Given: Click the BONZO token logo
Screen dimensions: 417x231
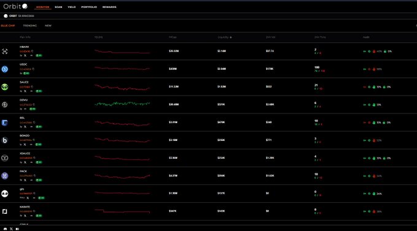Looking at the screenshot, I should click(x=5, y=140).
